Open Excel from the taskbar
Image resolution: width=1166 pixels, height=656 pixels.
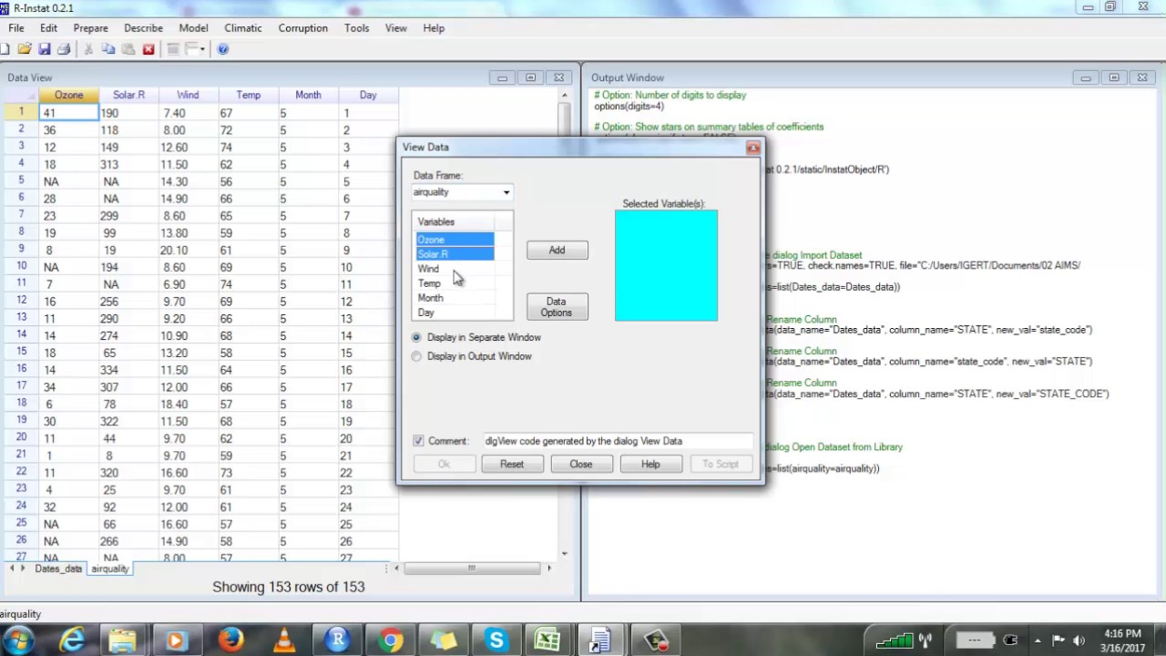[547, 641]
